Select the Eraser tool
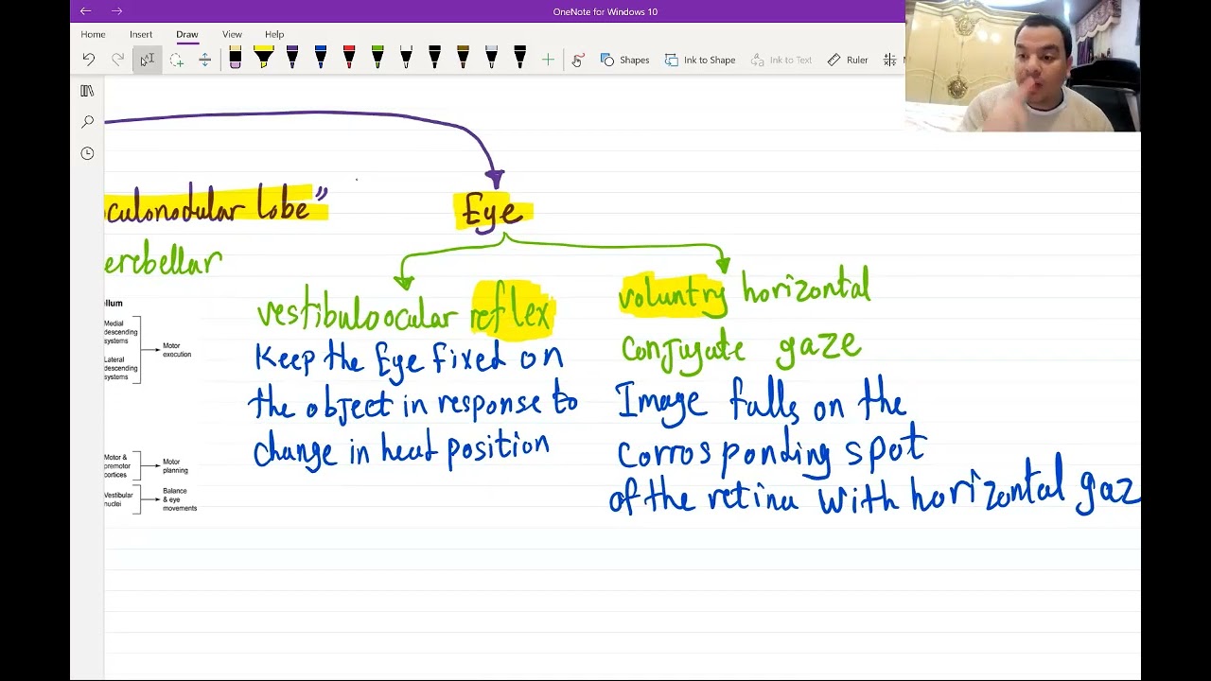Image resolution: width=1211 pixels, height=681 pixels. tap(236, 59)
